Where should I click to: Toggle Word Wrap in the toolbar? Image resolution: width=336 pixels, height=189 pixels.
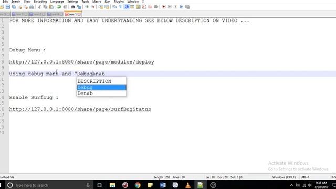coord(114,7)
